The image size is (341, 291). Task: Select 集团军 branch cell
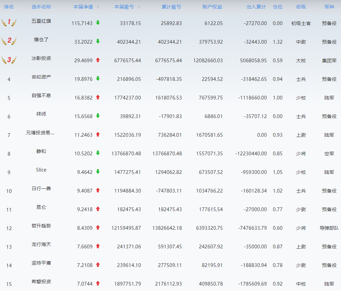[x=329, y=61]
